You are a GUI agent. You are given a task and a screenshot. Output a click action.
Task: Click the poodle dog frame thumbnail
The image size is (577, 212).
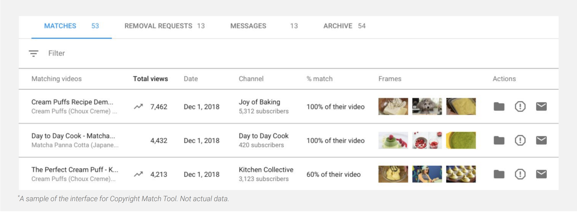click(427, 107)
